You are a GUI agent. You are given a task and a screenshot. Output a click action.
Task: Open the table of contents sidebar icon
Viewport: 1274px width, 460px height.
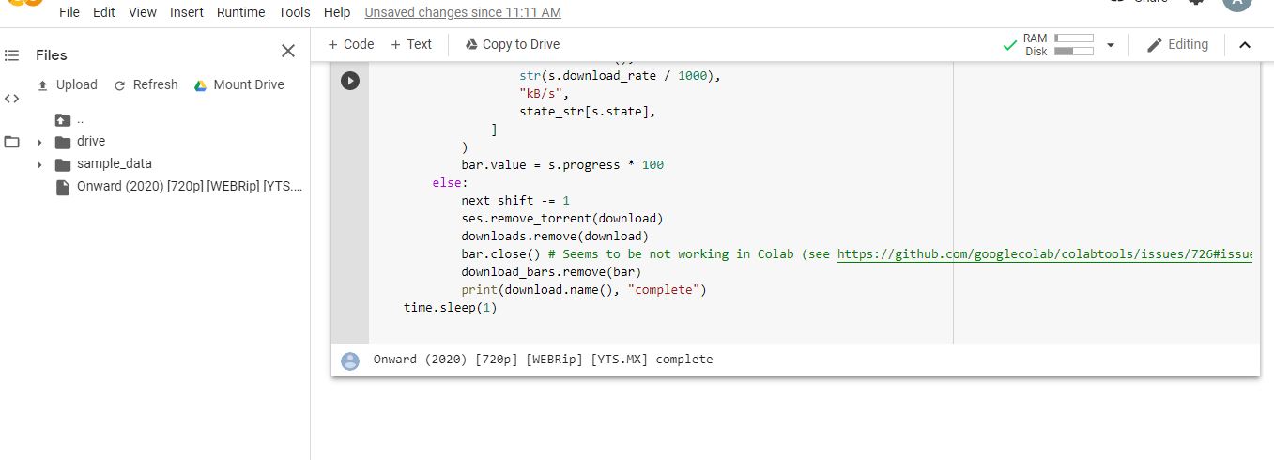coord(11,55)
